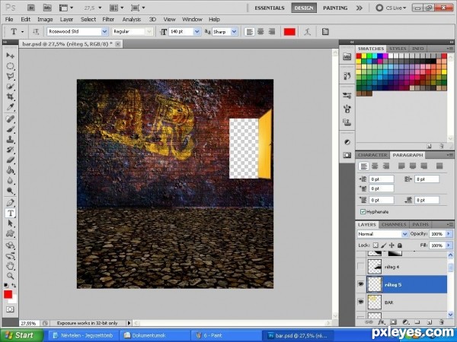
Task: Select the History Brush tool
Action: point(10,150)
